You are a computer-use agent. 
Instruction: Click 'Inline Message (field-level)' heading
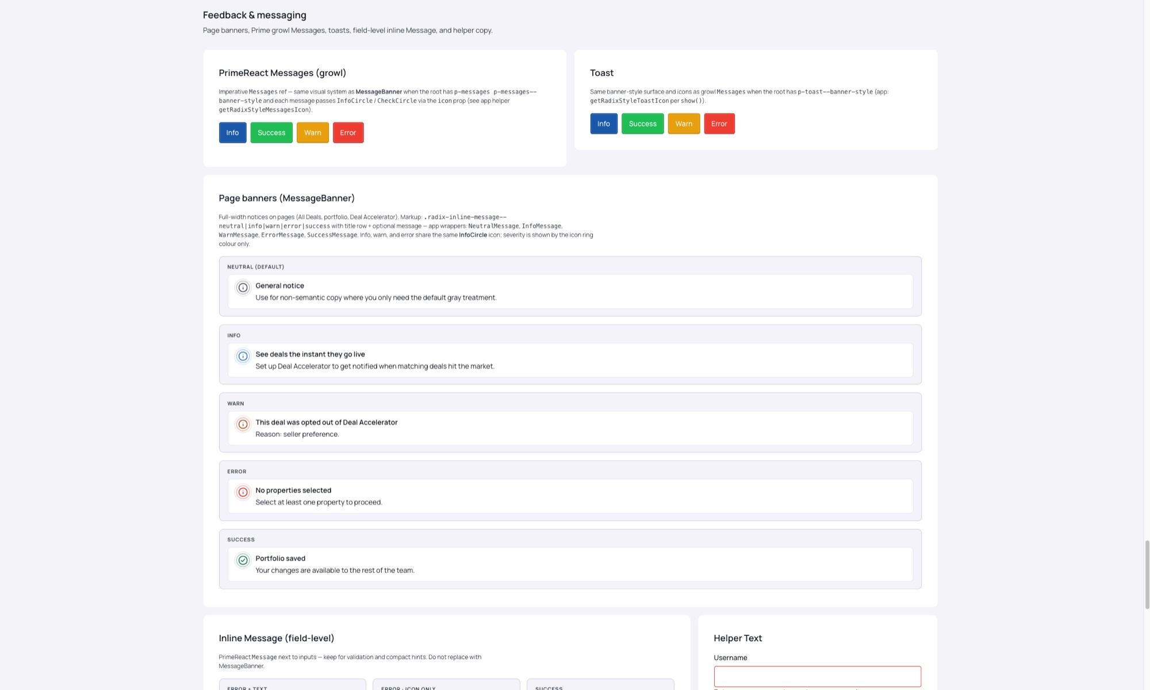pos(276,638)
